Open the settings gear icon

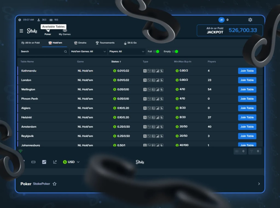[250, 20]
